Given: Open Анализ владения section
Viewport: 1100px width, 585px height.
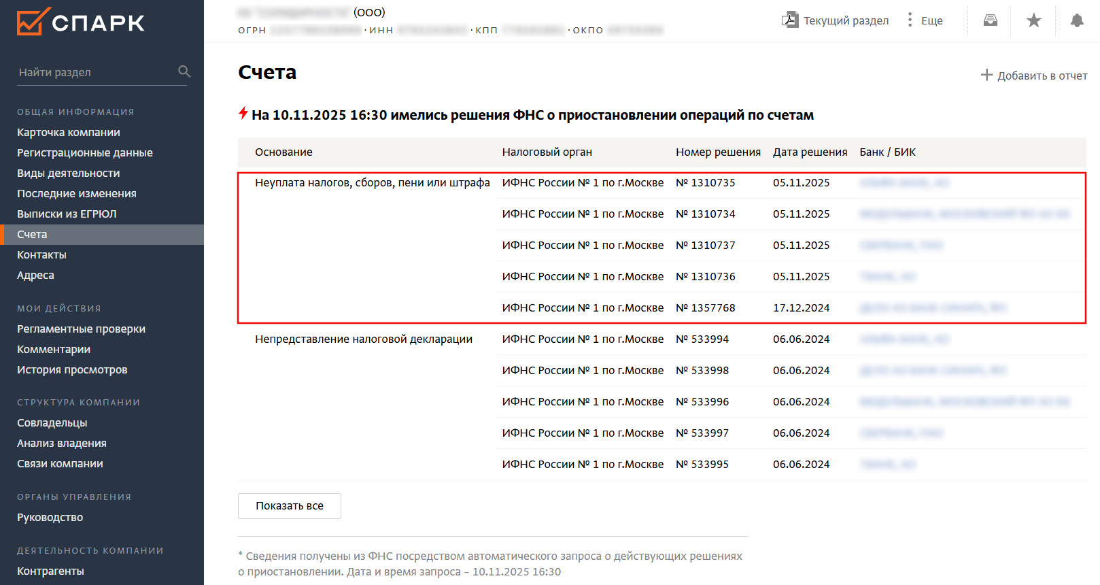Looking at the screenshot, I should (62, 443).
